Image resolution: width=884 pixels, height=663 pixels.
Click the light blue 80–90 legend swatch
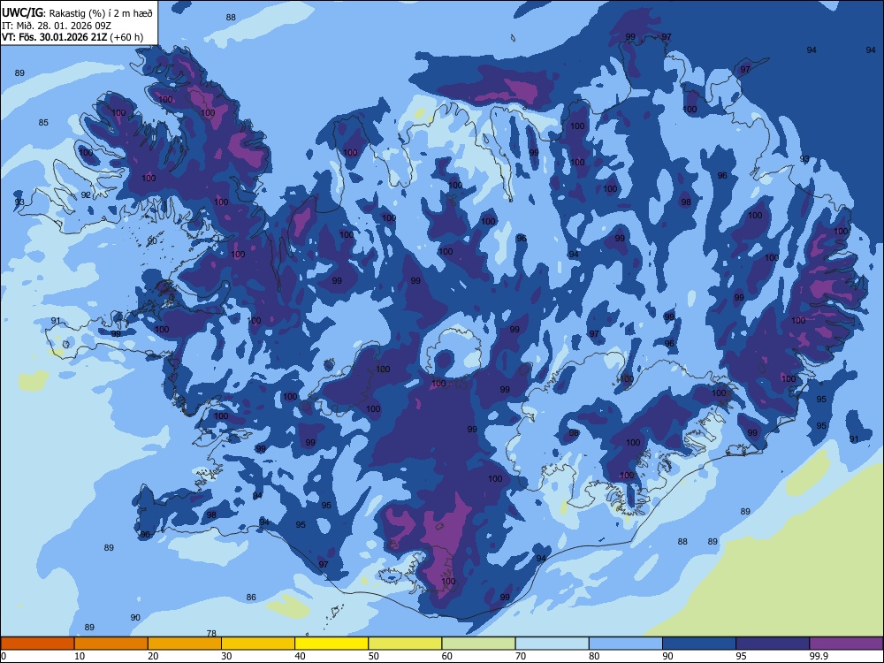pyautogui.click(x=626, y=644)
